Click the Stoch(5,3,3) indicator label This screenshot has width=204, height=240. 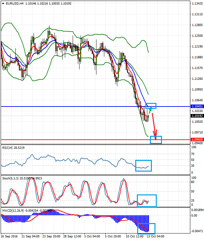(11, 178)
